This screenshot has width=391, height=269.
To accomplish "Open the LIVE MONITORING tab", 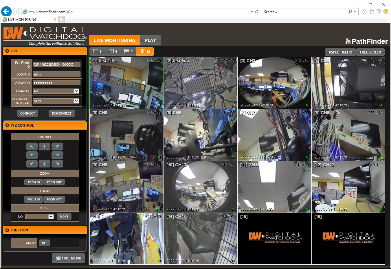I will pos(115,40).
